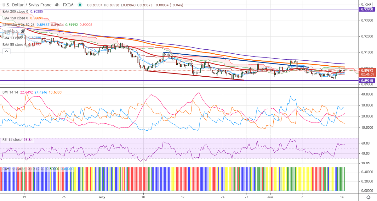Click the 0.92000 price axis label
377x201 pixels.
tap(367, 36)
